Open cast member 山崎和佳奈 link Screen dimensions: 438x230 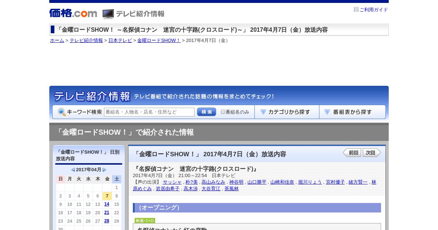[x=282, y=182]
